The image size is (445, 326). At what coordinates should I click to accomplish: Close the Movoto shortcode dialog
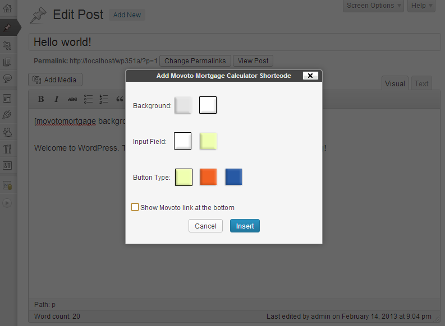point(310,76)
